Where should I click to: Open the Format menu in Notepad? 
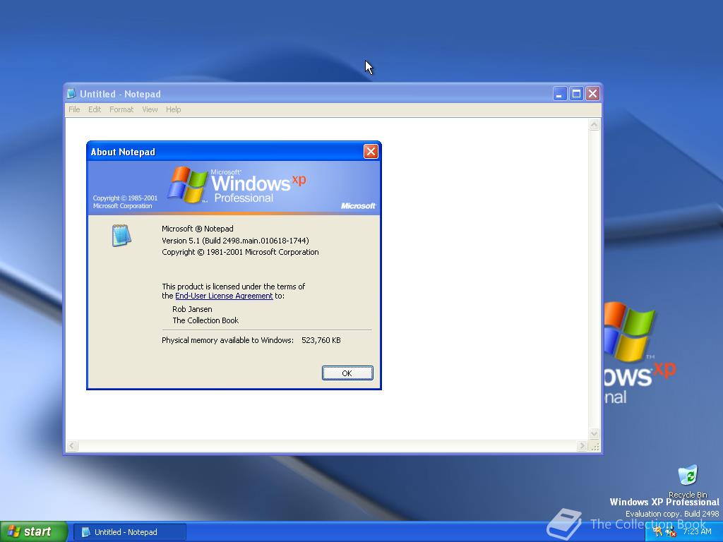(121, 109)
